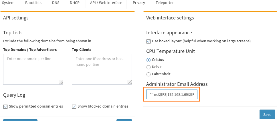Screen dimensions: 277x121
Task: Grab the Top Clients textarea resize handle
Action: coord(130,82)
